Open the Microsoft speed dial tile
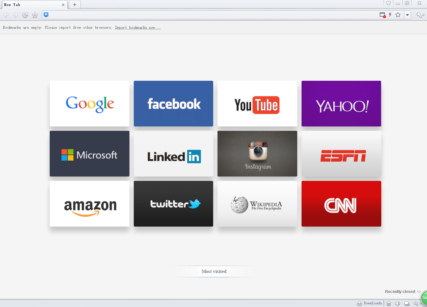The height and width of the screenshot is (307, 427). click(89, 153)
